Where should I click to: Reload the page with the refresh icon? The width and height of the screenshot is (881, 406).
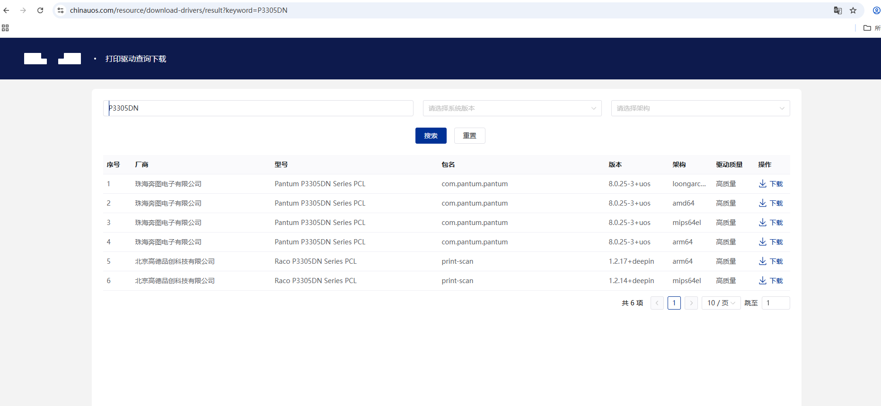(x=40, y=10)
